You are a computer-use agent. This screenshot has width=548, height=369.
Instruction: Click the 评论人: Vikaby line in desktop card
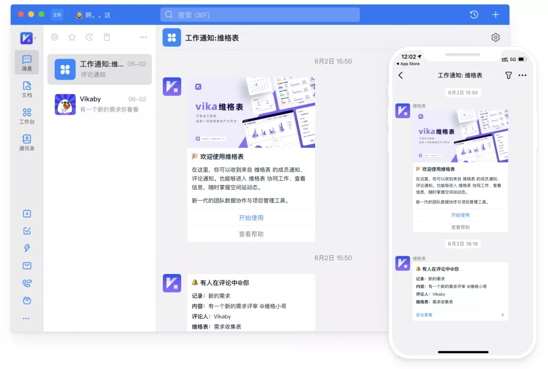[211, 316]
